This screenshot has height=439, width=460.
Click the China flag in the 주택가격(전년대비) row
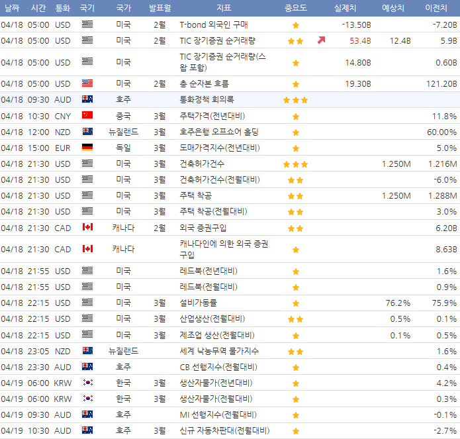click(87, 115)
